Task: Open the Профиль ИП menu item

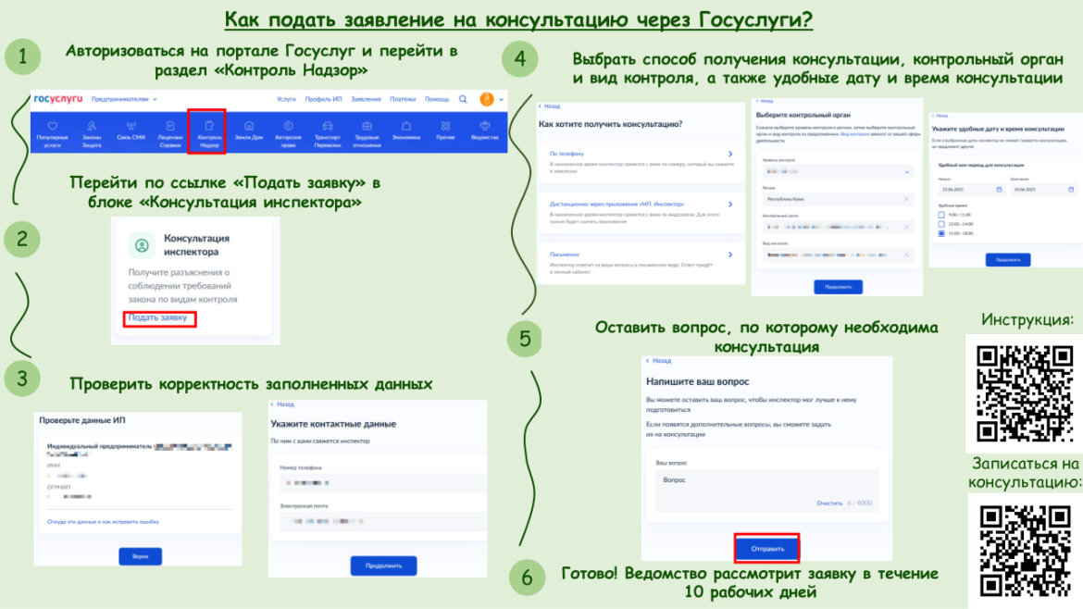Action: tap(323, 99)
